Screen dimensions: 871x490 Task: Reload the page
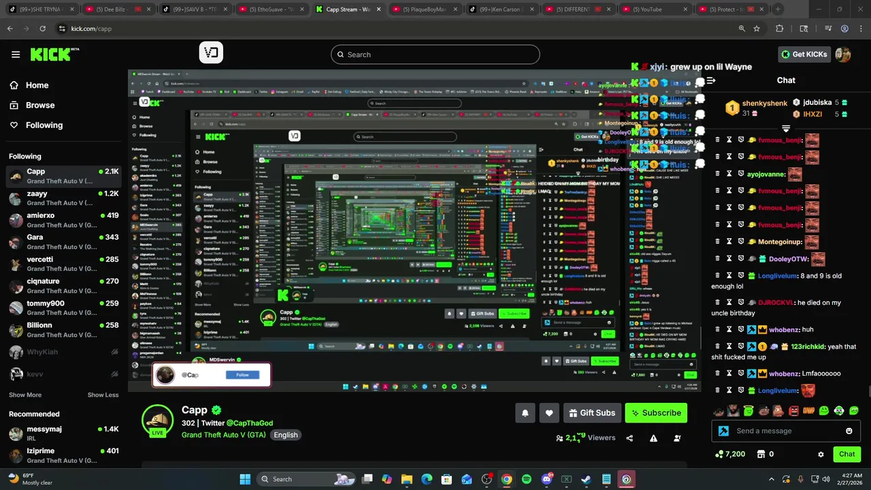43,29
